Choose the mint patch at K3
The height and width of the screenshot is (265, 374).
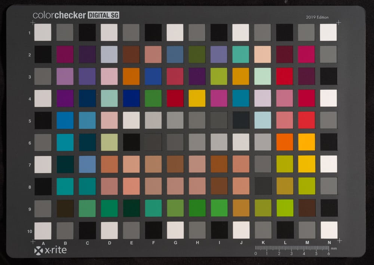point(263,76)
